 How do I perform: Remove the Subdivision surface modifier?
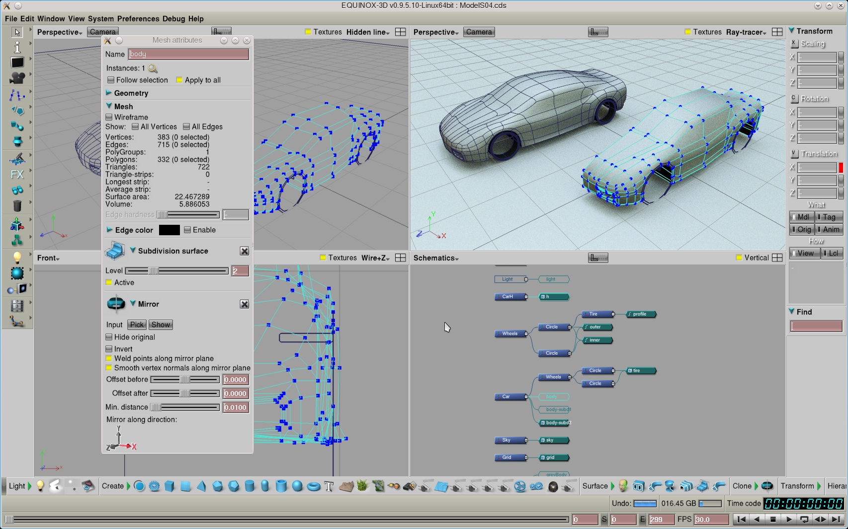coord(244,251)
